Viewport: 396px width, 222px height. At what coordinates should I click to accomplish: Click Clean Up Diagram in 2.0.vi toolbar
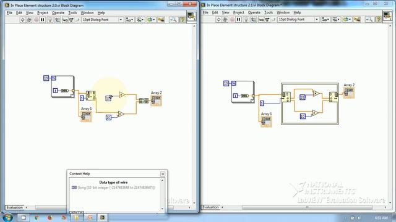click(x=161, y=20)
